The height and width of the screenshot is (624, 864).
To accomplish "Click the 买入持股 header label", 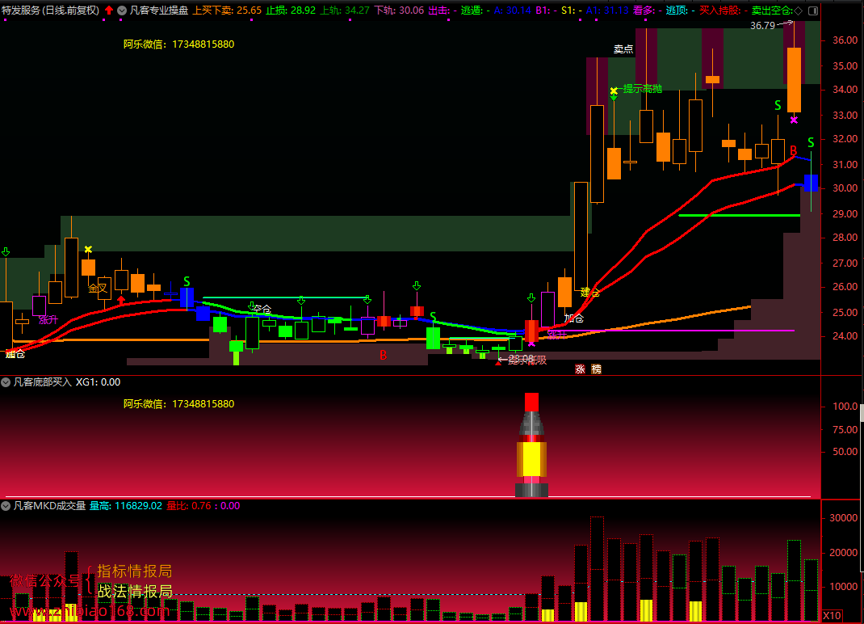I will [719, 10].
